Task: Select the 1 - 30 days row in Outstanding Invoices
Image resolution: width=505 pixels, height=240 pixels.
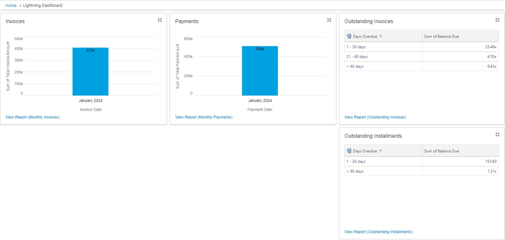Action: [x=421, y=47]
